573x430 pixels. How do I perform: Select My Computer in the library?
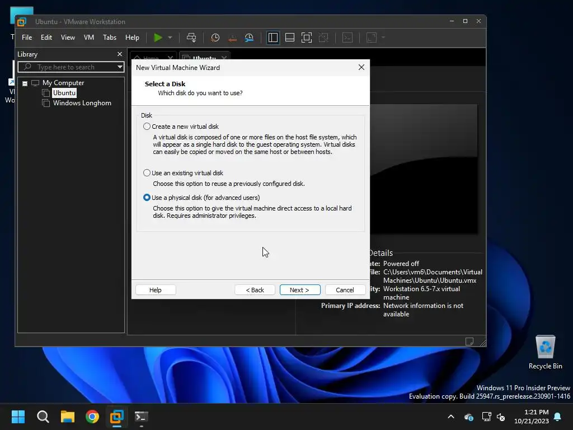click(x=63, y=83)
